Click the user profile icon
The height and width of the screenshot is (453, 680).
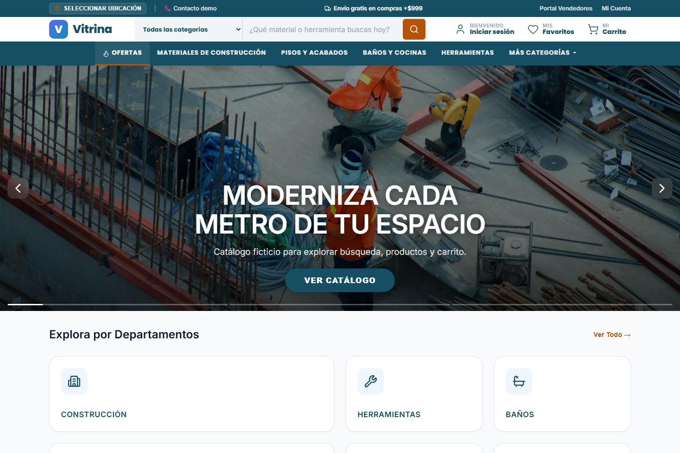point(460,29)
